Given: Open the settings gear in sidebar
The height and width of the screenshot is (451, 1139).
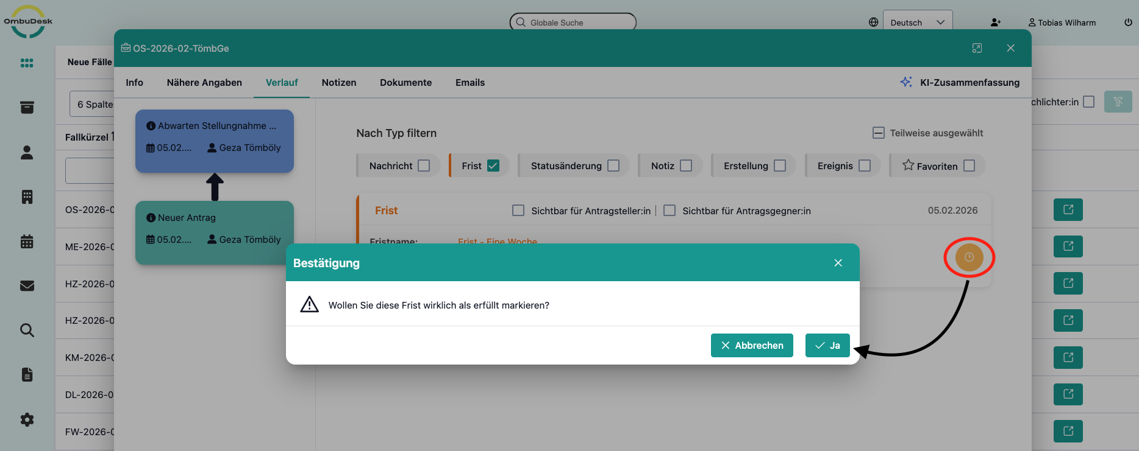Looking at the screenshot, I should pyautogui.click(x=27, y=419).
